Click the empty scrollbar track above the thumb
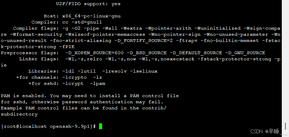The height and width of the screenshot is (137, 289). (286, 61)
